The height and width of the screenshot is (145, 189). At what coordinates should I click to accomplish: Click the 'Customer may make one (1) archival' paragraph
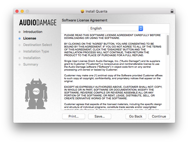coord(113,78)
